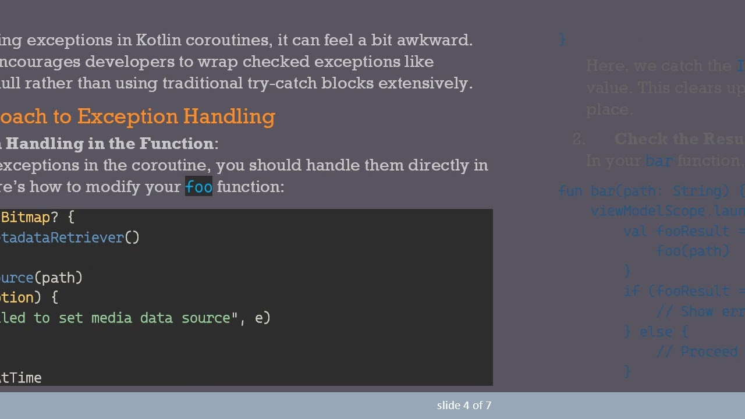This screenshot has width=745, height=419.
Task: Click the dimmed "Check the Resu" step heading
Action: [x=679, y=139]
